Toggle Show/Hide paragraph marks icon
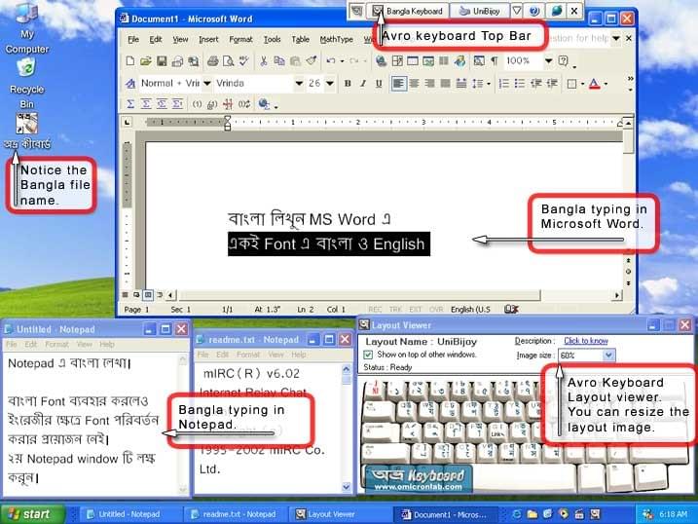698x524 pixels. coord(494,61)
